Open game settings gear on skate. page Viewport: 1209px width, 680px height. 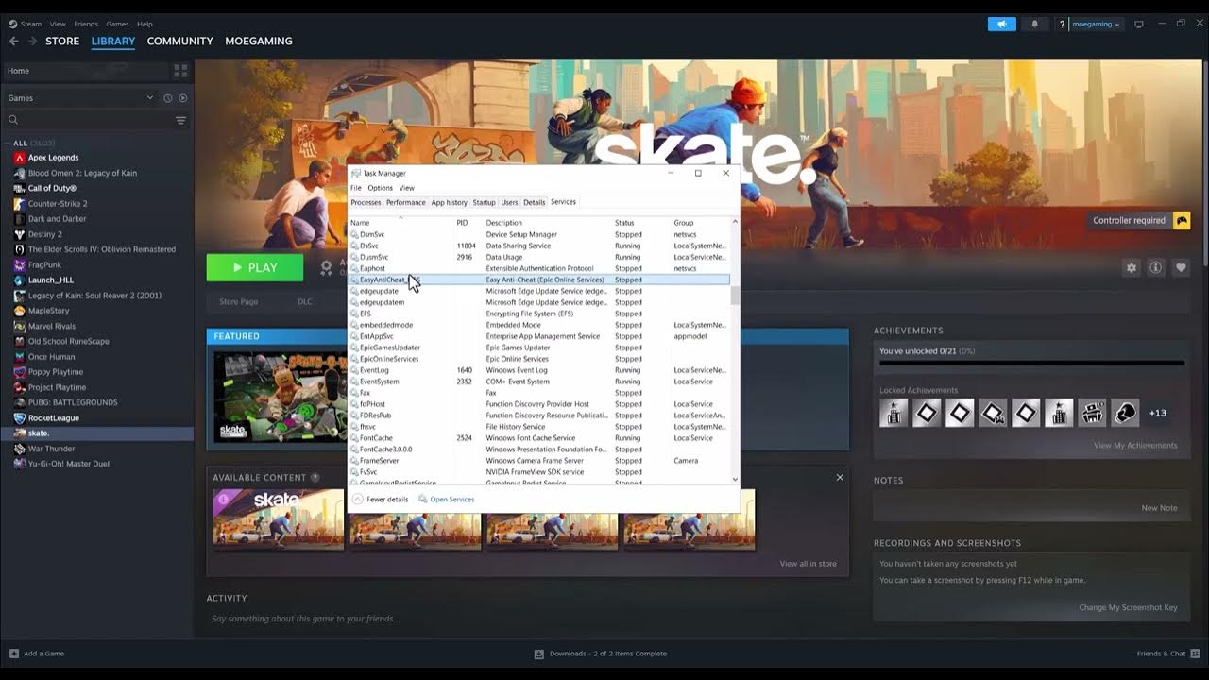[1132, 268]
